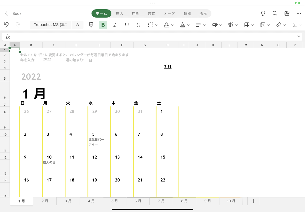305x212 pixels.
Task: Click the ABC 123 number format icon
Action: (231, 25)
